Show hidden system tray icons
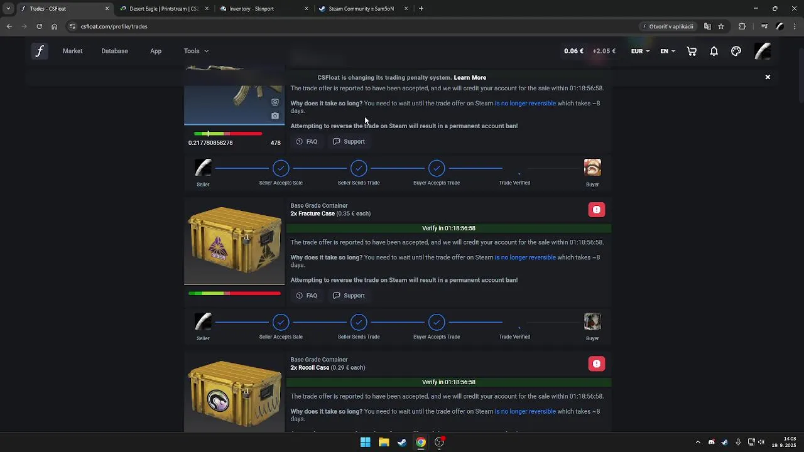Viewport: 804px width, 452px height. 697,442
